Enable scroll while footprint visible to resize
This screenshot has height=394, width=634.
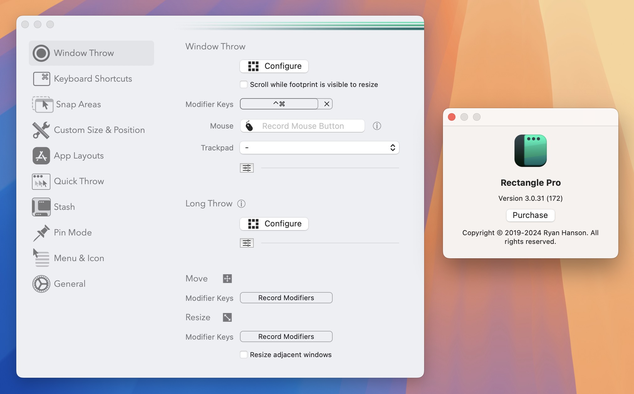tap(244, 84)
